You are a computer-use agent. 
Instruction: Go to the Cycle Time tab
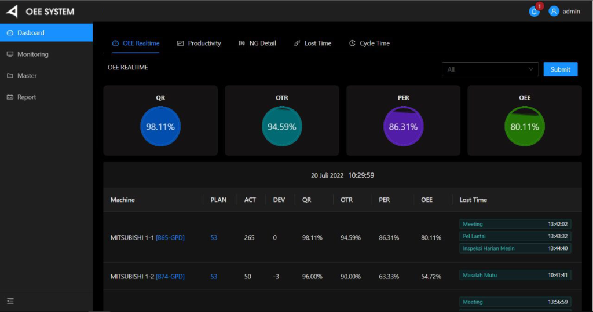369,43
